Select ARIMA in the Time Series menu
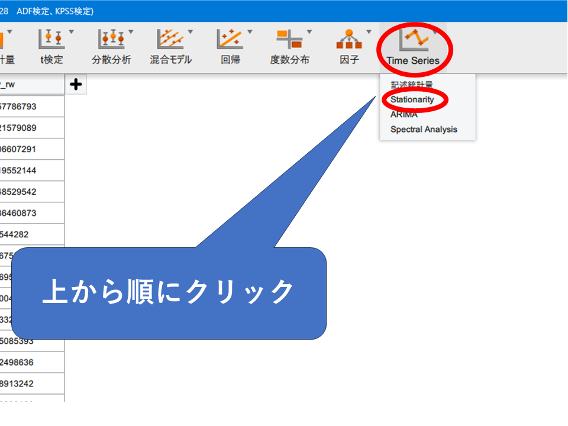Screen dimensions: 568x426 404,115
